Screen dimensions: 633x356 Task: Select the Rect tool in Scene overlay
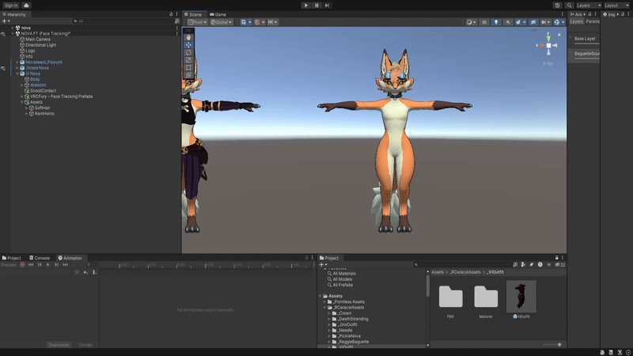[189, 69]
